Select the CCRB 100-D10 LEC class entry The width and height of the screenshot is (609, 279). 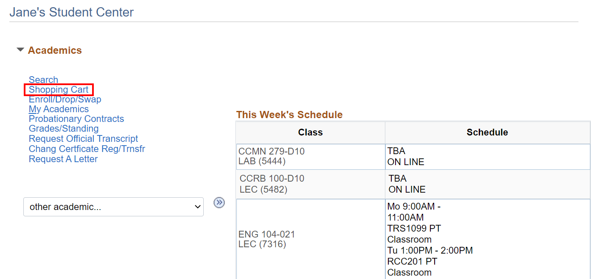pos(272,184)
